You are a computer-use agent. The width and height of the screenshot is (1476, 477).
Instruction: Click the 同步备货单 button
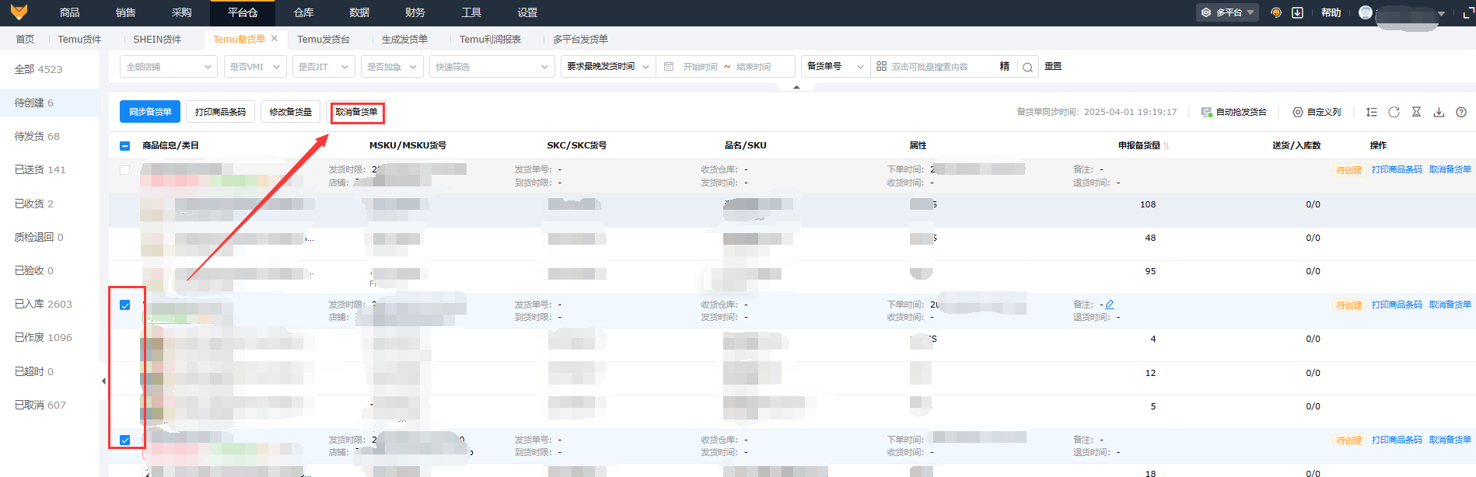[x=150, y=112]
